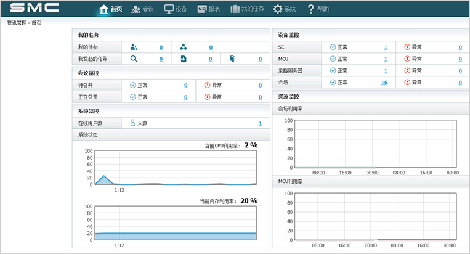Viewport: 470px width, 254px height.
Task: Open the 会场 abnormal count link
Action: point(460,83)
